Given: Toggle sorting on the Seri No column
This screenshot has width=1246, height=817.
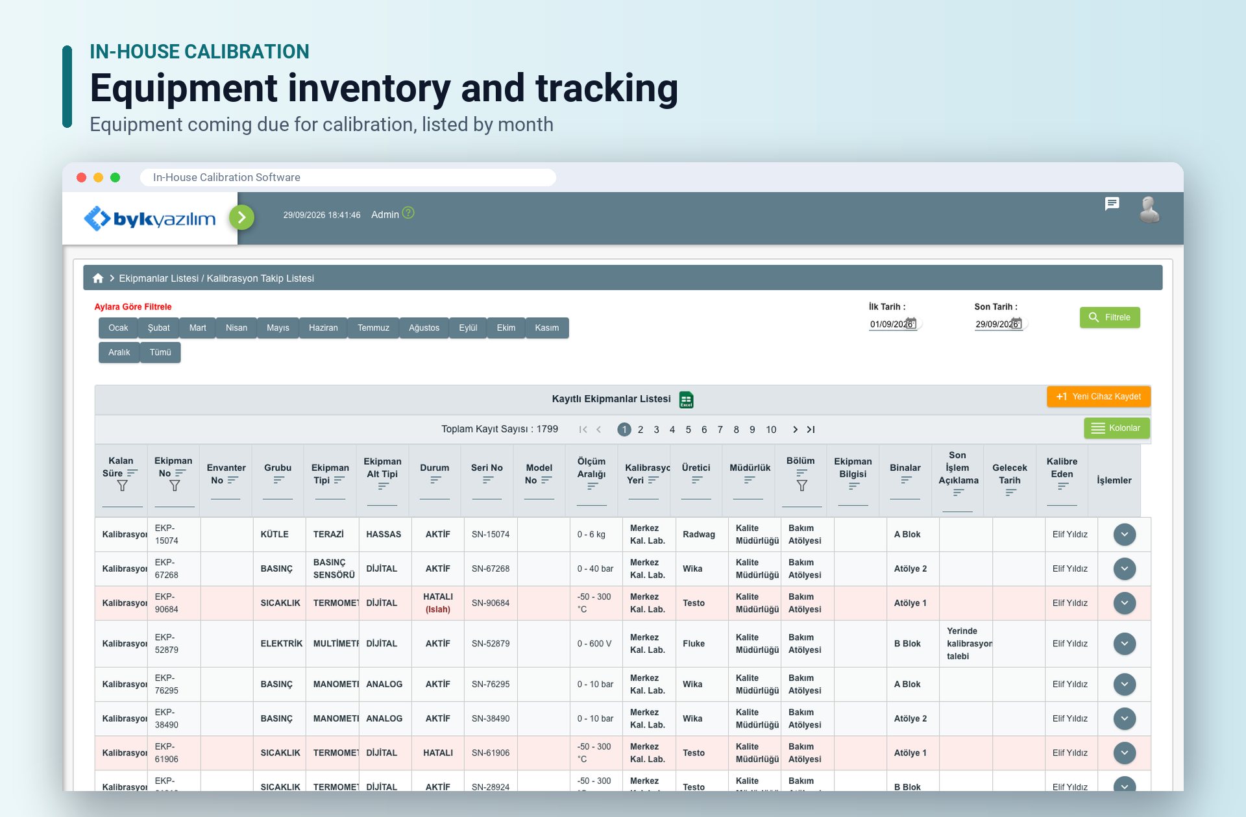Looking at the screenshot, I should coord(488,480).
